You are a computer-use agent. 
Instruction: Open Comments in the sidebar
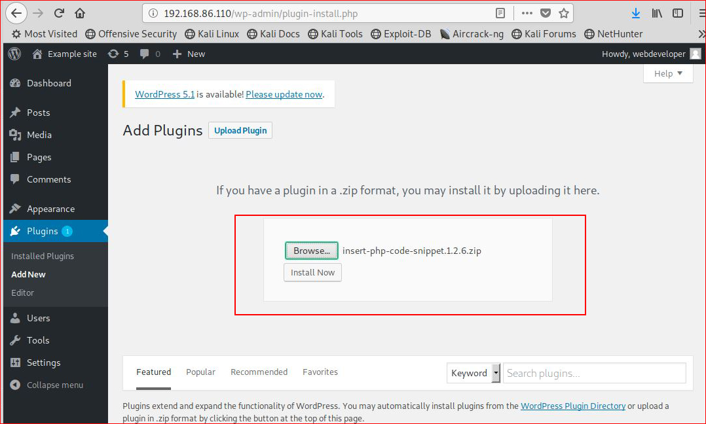pos(48,179)
